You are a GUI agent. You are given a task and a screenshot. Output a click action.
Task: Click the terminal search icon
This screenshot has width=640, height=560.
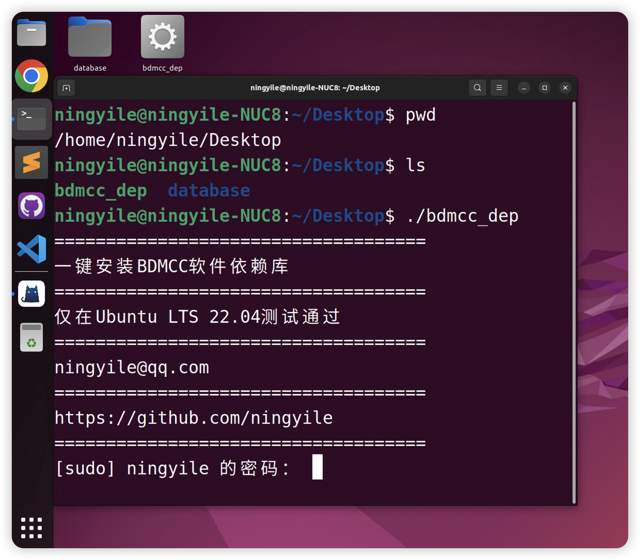tap(477, 88)
